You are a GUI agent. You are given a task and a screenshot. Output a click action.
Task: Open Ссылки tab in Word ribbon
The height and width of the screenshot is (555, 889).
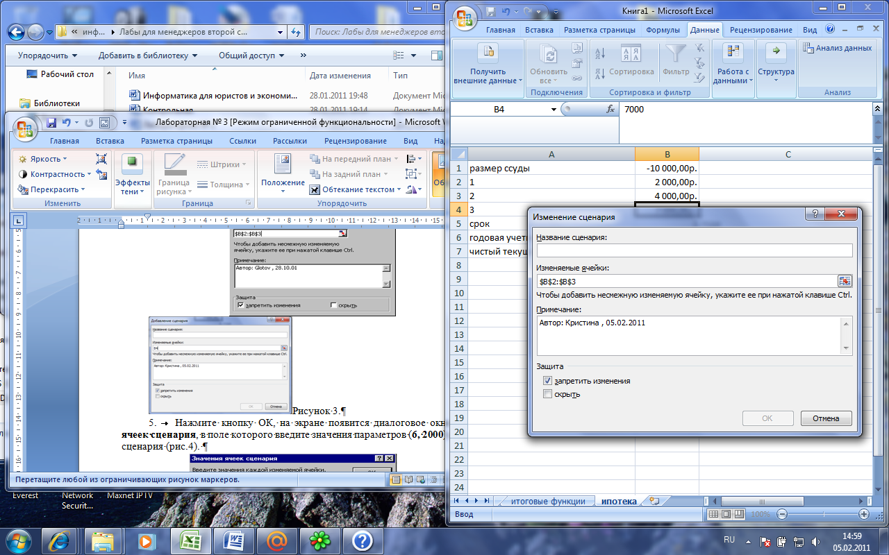point(243,141)
